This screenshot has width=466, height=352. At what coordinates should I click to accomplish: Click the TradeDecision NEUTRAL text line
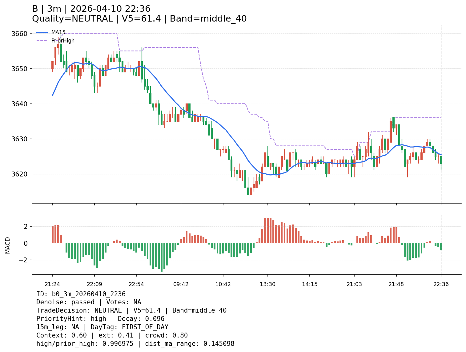pyautogui.click(x=131, y=310)
